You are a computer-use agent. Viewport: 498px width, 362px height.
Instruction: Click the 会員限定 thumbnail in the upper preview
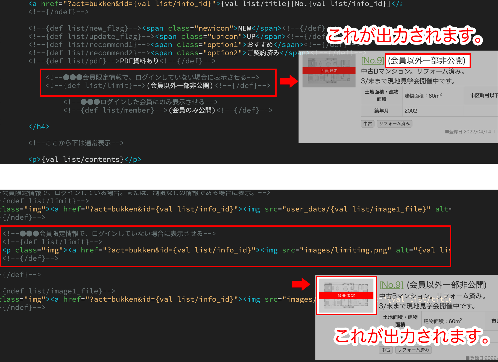(329, 71)
